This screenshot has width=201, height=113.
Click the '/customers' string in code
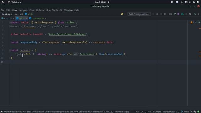[x=87, y=54]
